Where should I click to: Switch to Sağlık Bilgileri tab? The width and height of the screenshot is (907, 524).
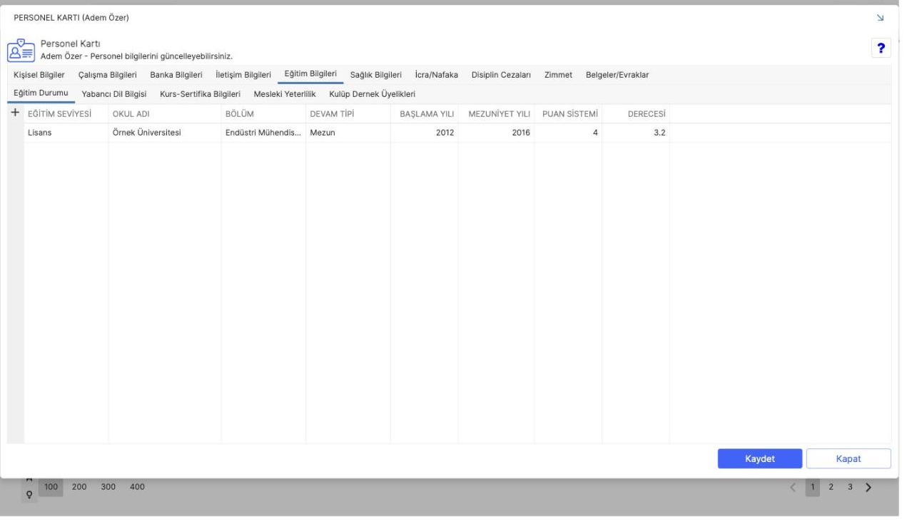pyautogui.click(x=376, y=75)
